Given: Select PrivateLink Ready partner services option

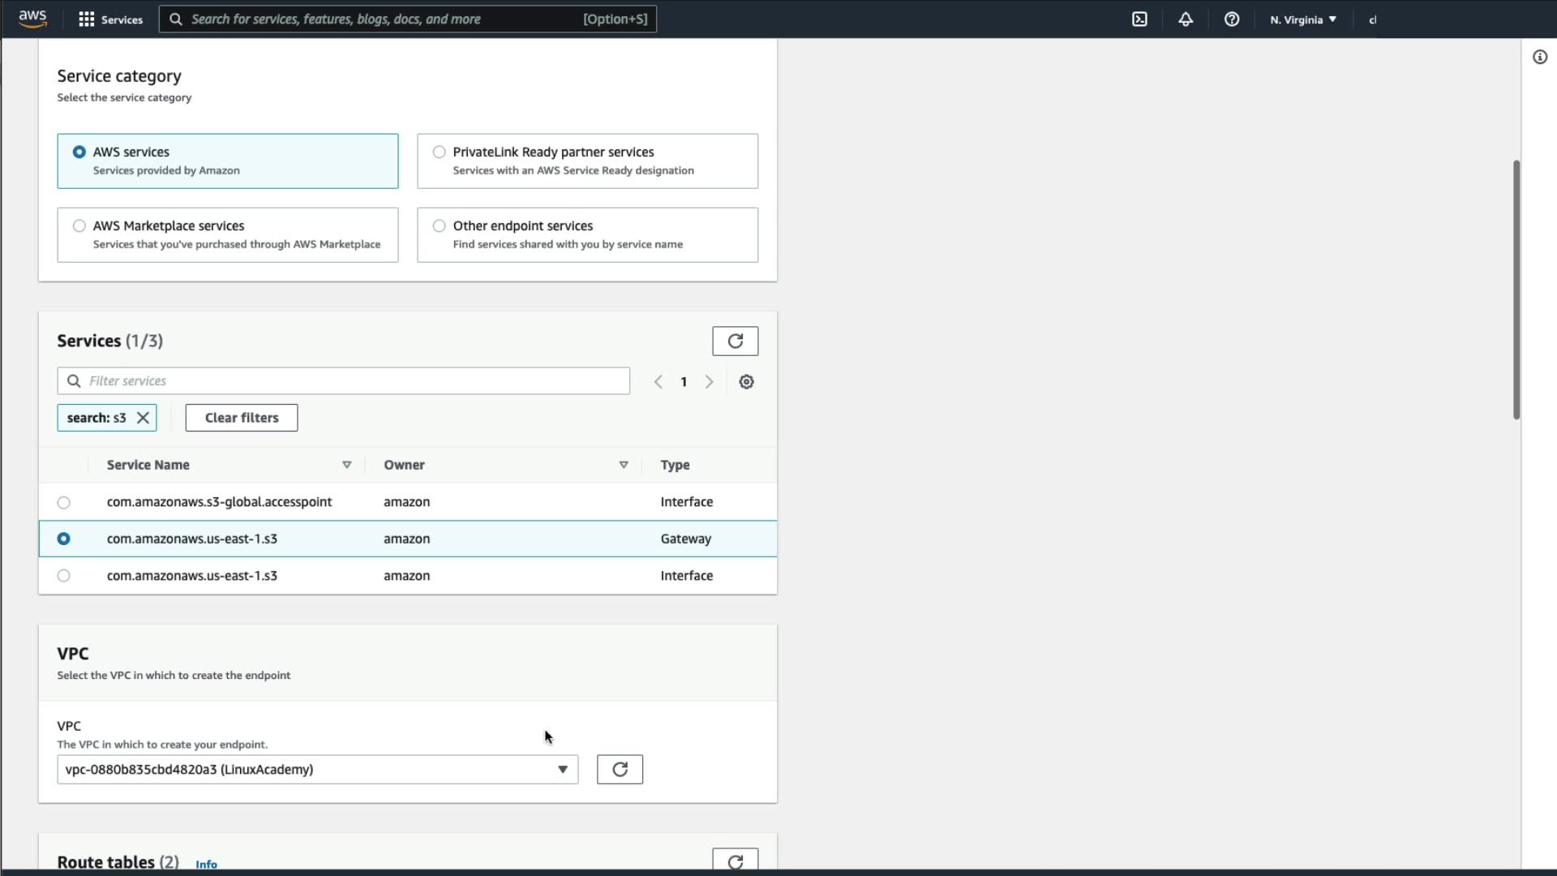Looking at the screenshot, I should [440, 152].
